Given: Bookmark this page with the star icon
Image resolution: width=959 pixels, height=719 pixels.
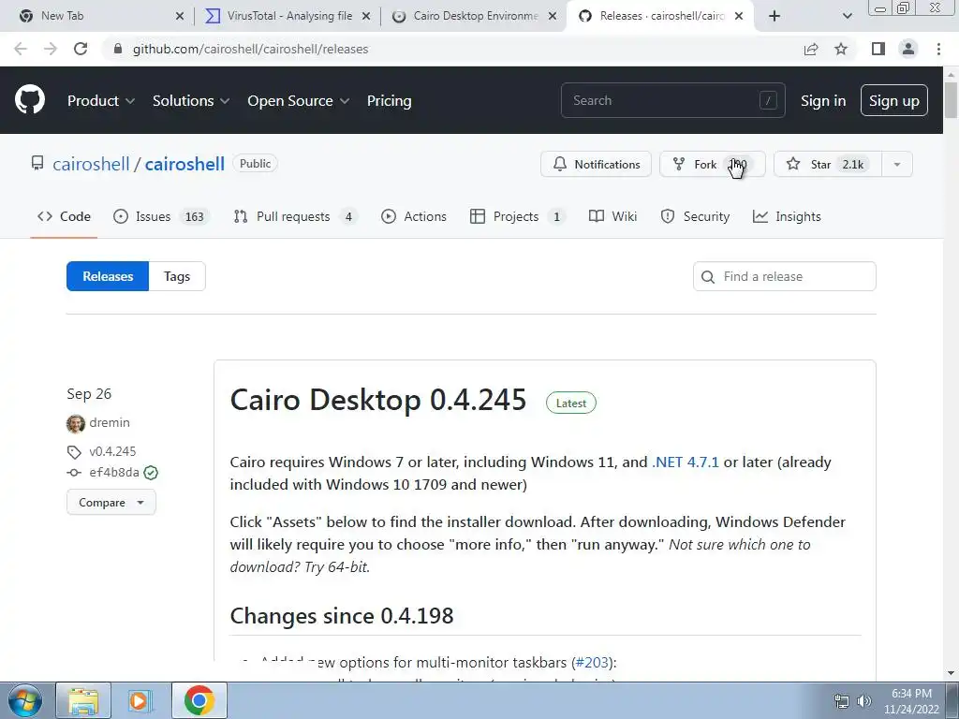Looking at the screenshot, I should [x=841, y=49].
